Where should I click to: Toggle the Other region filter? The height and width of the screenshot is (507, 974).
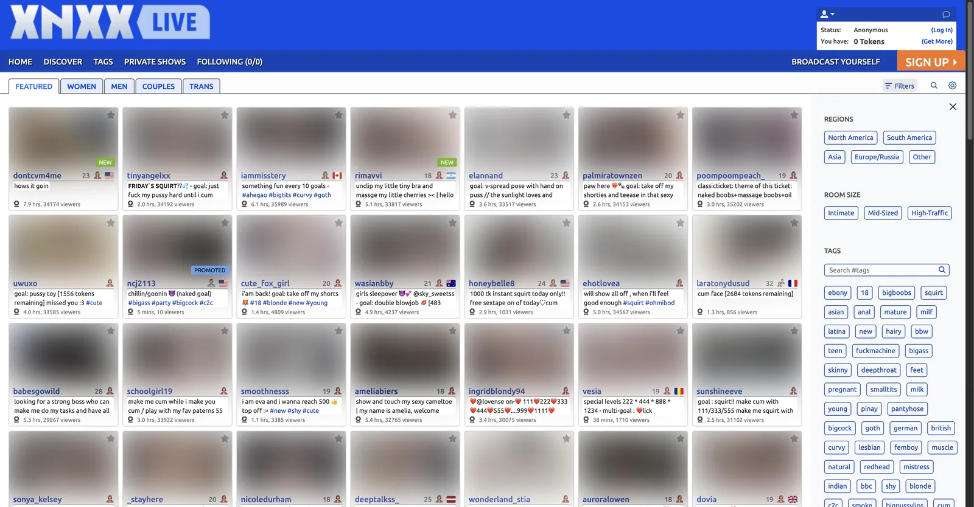click(x=922, y=157)
